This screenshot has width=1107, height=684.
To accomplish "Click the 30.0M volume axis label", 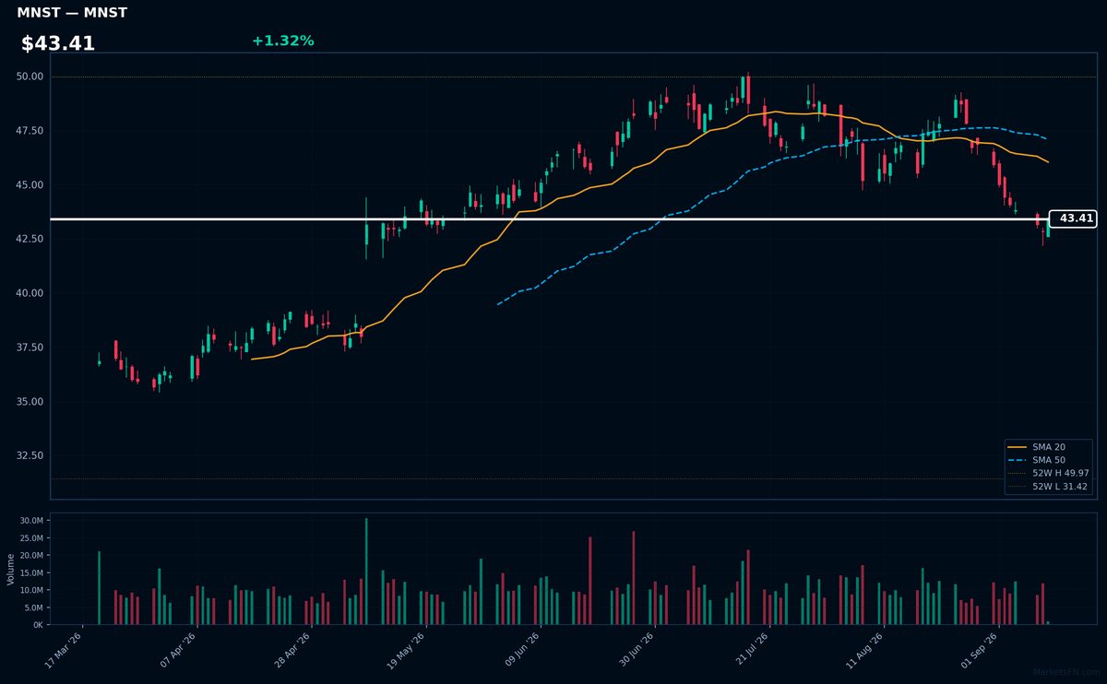I will 32,521.
